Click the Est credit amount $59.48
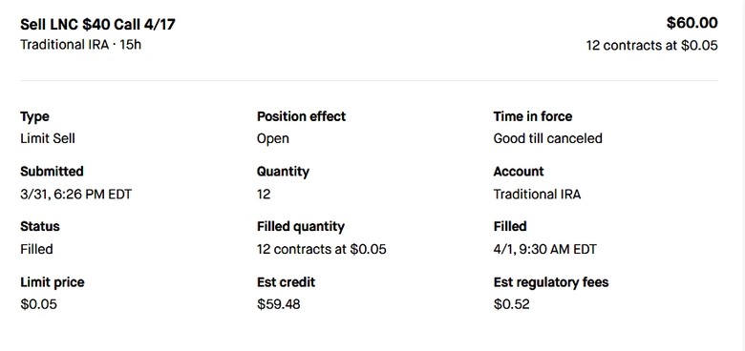745x351 pixels. [279, 304]
